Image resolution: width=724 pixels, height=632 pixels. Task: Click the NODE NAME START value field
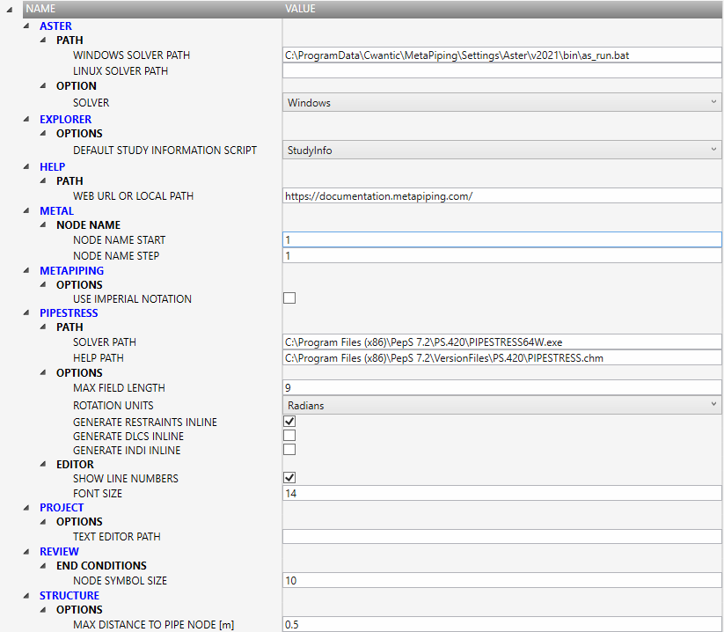[x=502, y=239]
